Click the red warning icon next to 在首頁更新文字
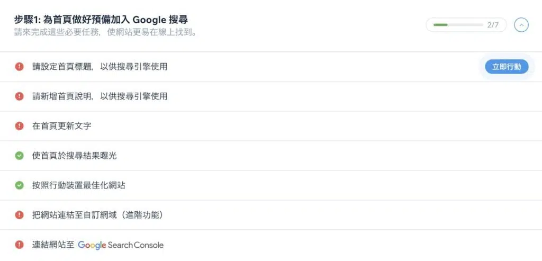This screenshot has width=542, height=261. (20, 126)
